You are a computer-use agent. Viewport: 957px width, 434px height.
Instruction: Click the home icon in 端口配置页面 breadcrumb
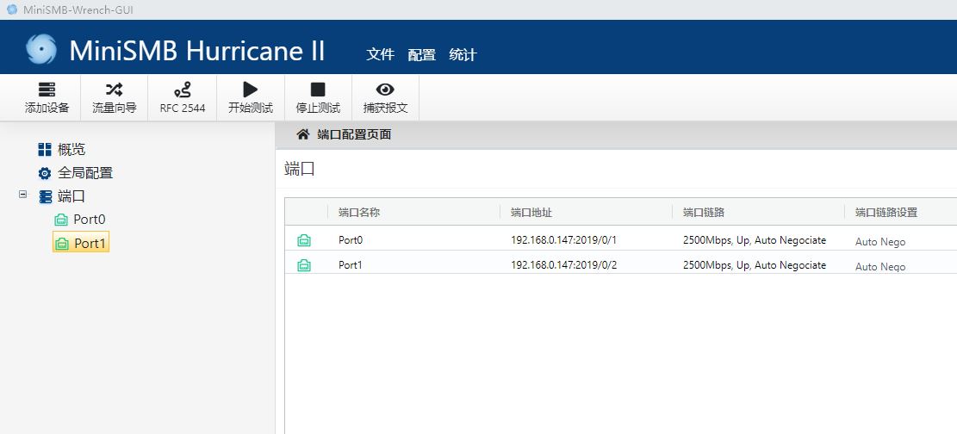click(302, 134)
